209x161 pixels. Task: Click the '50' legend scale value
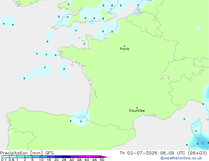point(102,160)
